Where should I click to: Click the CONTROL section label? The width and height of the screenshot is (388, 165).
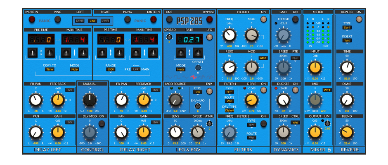click(x=92, y=150)
